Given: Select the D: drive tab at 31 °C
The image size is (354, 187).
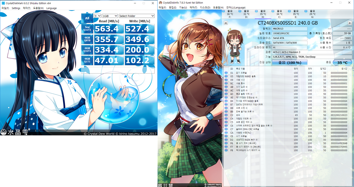Looking at the screenshot, I should point(246,14).
